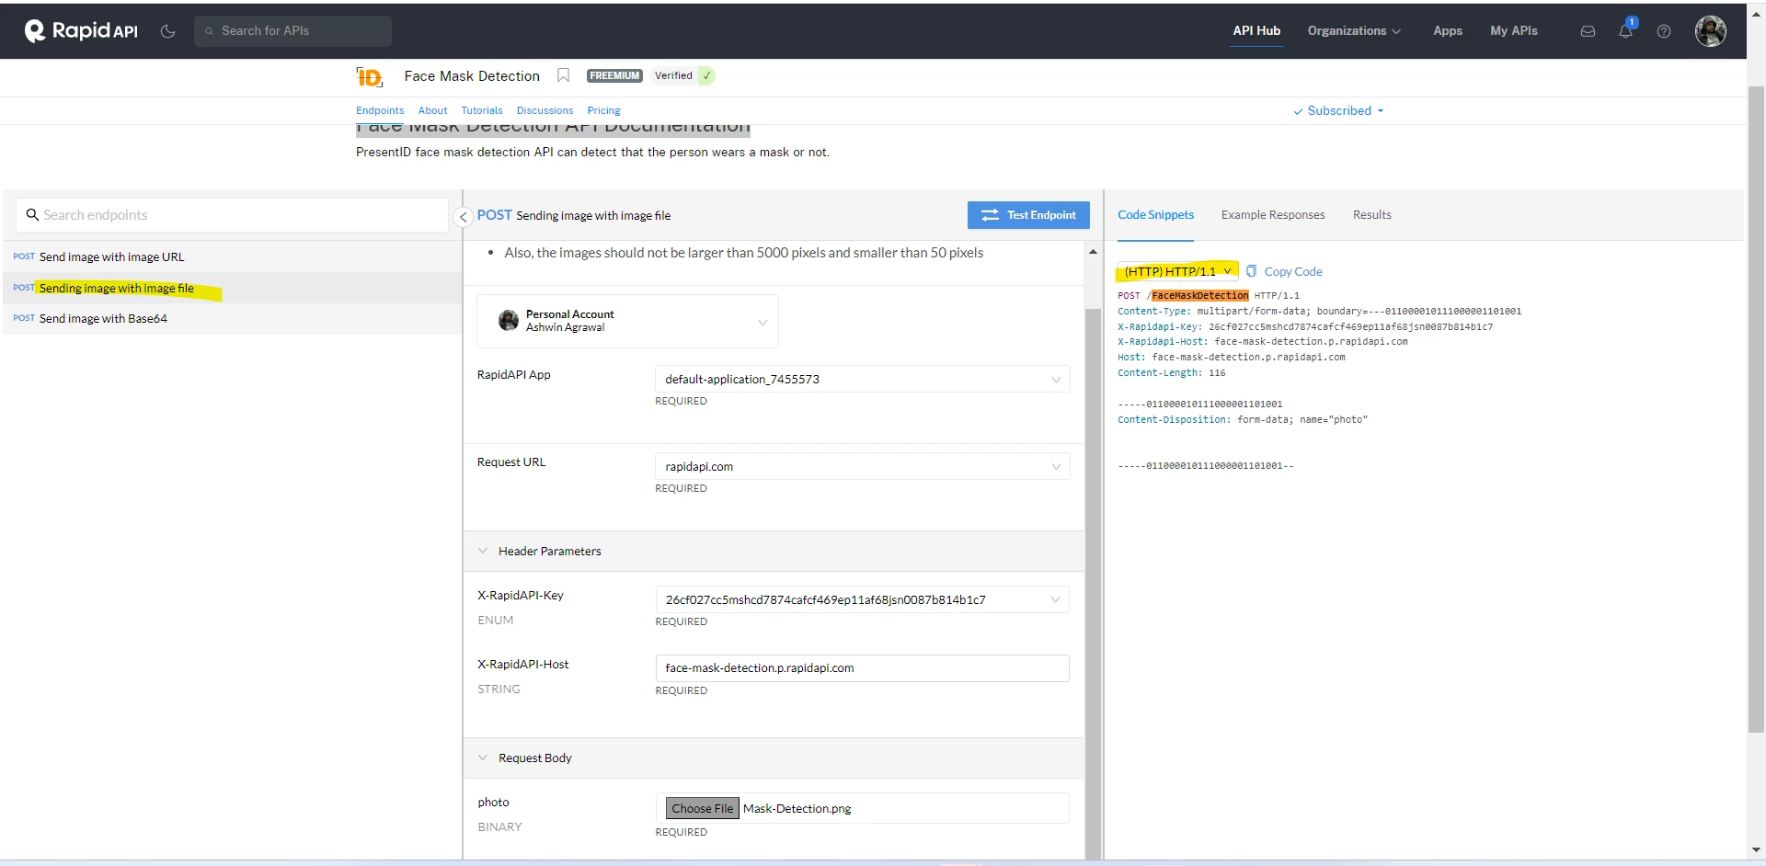Click the FaceMaskDetection path in code snippet
The height and width of the screenshot is (866, 1766).
point(1200,296)
